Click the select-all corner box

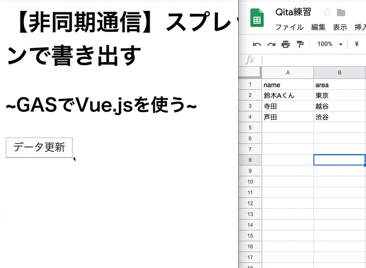pyautogui.click(x=250, y=72)
